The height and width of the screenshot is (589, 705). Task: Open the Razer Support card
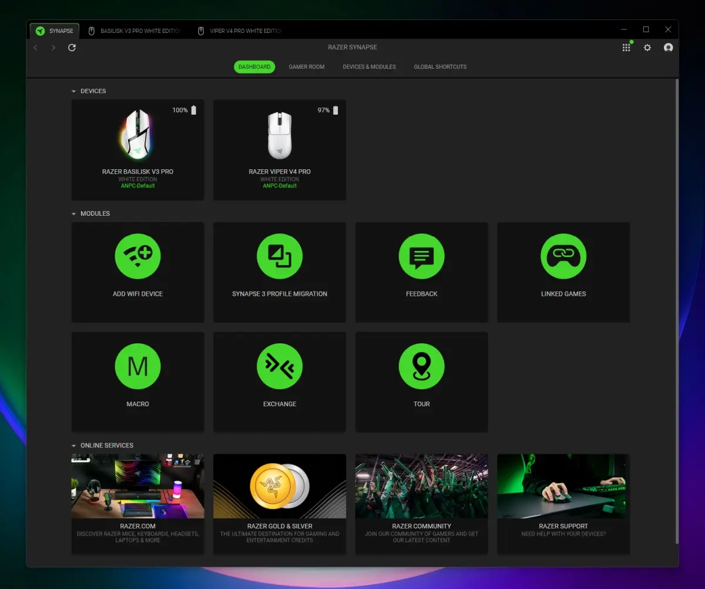coord(563,503)
